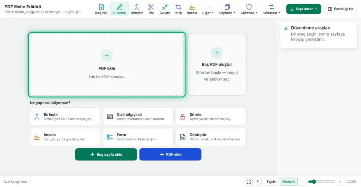Open the Dışa aktar export dropdown

click(x=304, y=9)
